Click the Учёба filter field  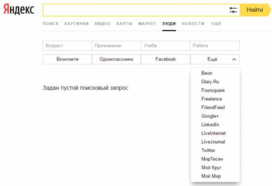pos(165,46)
